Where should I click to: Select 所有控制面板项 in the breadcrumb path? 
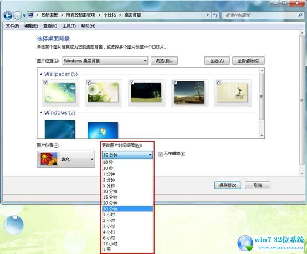click(x=80, y=15)
